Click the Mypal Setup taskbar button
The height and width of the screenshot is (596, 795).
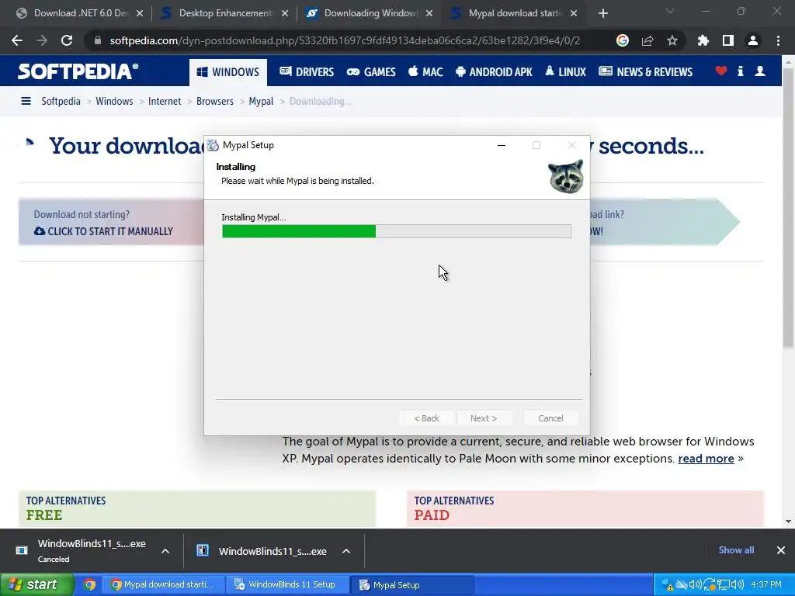[x=412, y=585]
